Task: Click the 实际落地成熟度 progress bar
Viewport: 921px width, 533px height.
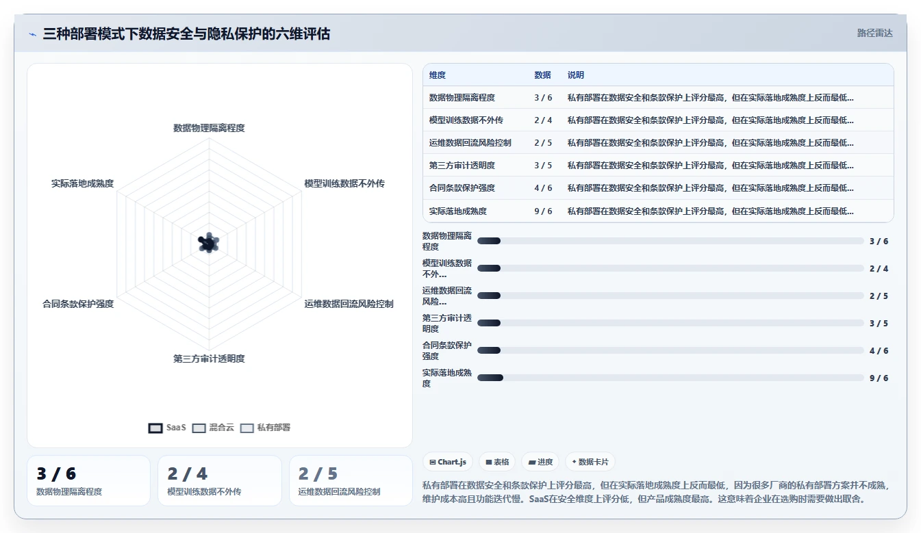Action: pyautogui.click(x=670, y=378)
